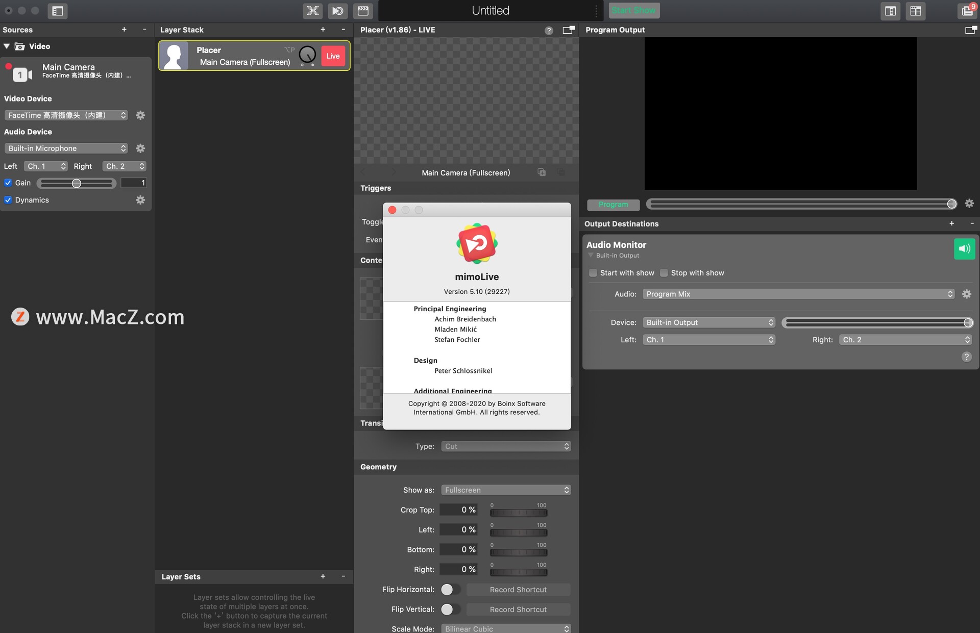Toggle the Dynamics checkbox
This screenshot has height=633, width=980.
pyautogui.click(x=8, y=199)
